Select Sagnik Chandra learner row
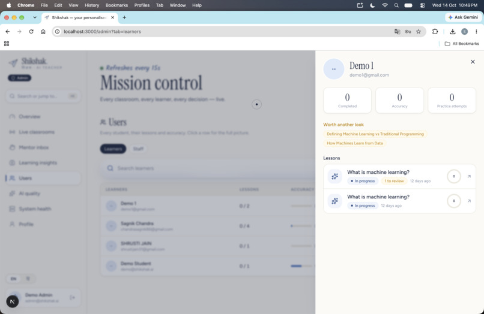Viewport: 484px width, 314px height. pos(208,226)
